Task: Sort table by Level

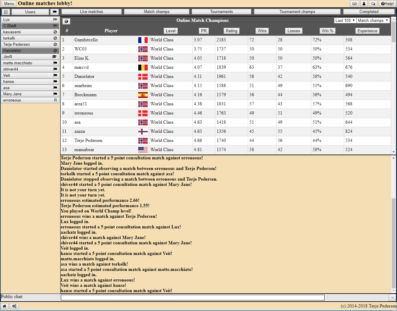Action: (x=170, y=31)
